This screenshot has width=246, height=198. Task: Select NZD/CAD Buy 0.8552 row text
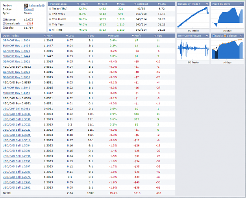tap(17, 67)
